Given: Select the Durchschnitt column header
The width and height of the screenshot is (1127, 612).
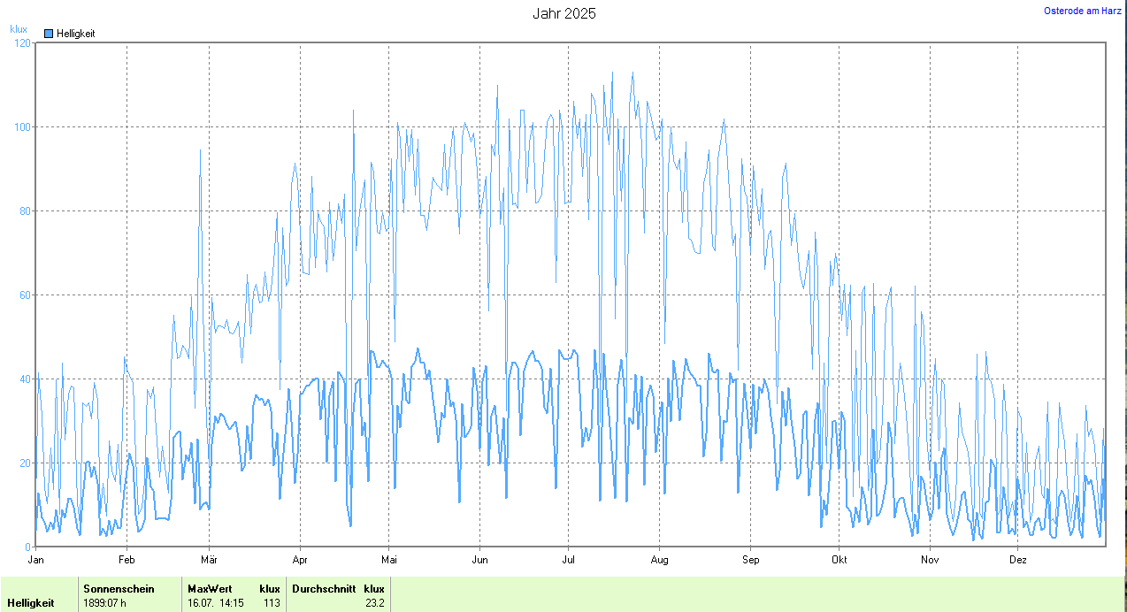Looking at the screenshot, I should 324,588.
